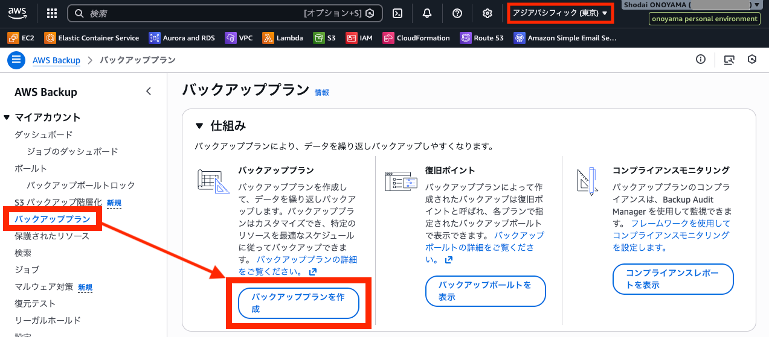
Task: Open 保護されたリソース in sidebar
Action: point(52,236)
